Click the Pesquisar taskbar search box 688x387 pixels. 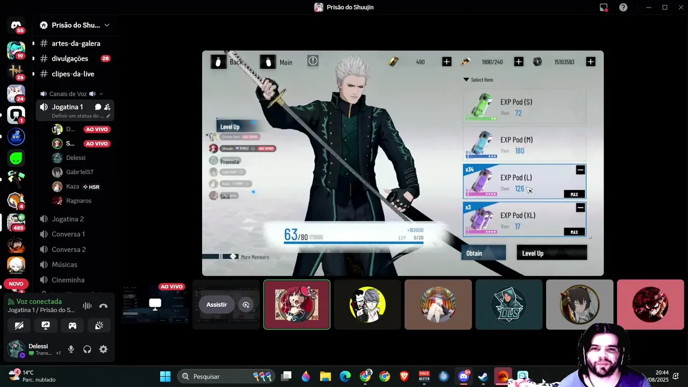(x=226, y=376)
